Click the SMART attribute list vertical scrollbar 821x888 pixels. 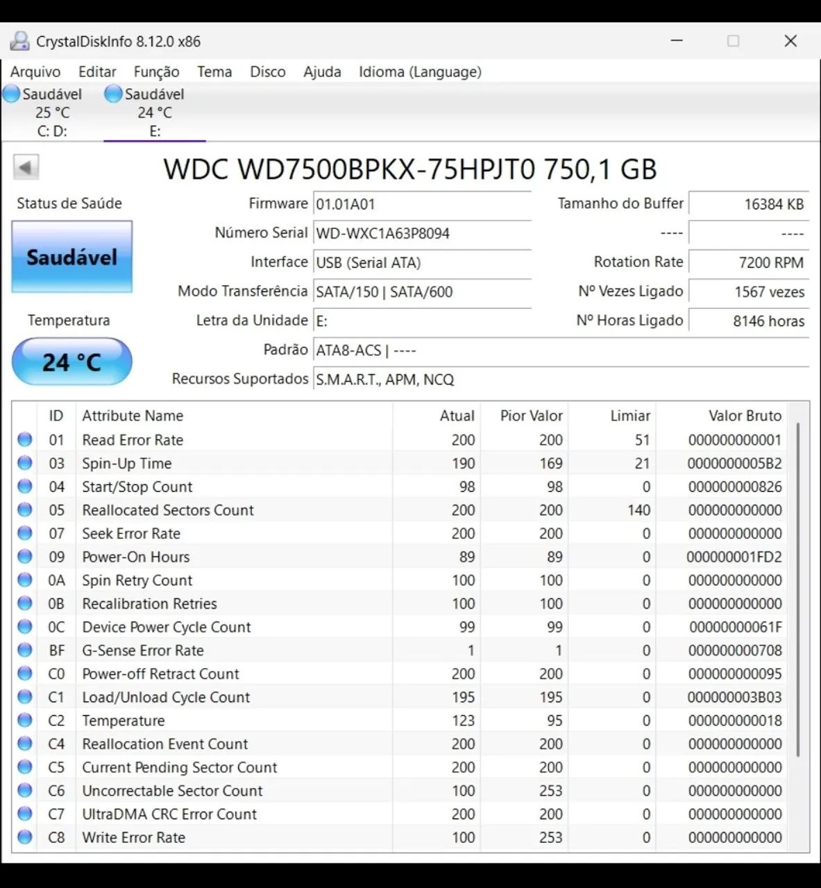click(798, 590)
